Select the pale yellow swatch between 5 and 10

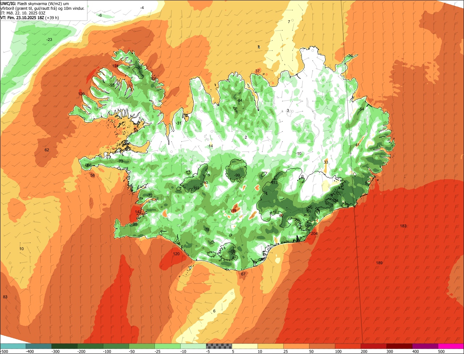tap(245, 346)
